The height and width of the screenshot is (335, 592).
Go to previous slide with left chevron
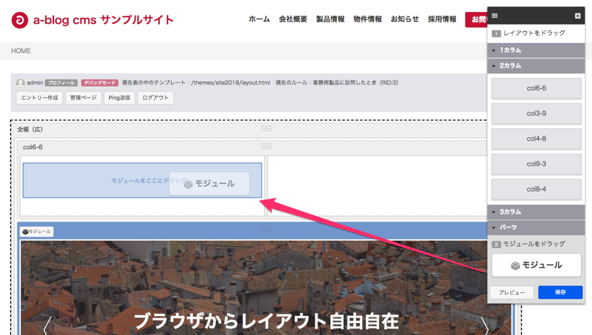click(46, 326)
